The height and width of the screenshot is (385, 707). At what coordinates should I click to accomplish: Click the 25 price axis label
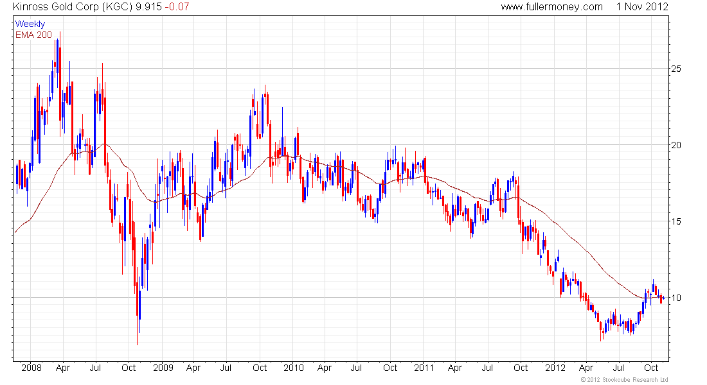(x=676, y=69)
